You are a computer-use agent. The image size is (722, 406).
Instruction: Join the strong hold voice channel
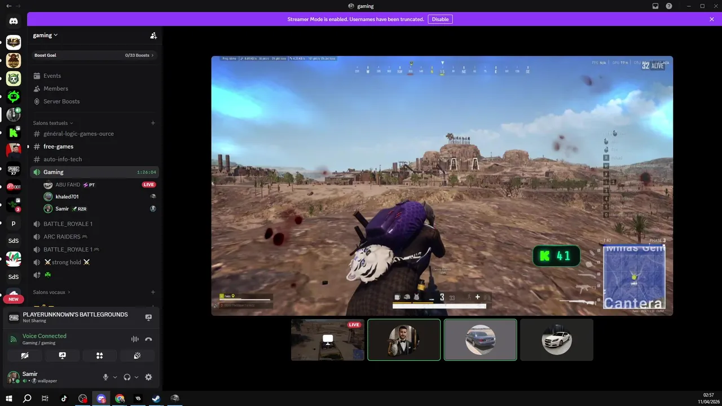[94, 262]
